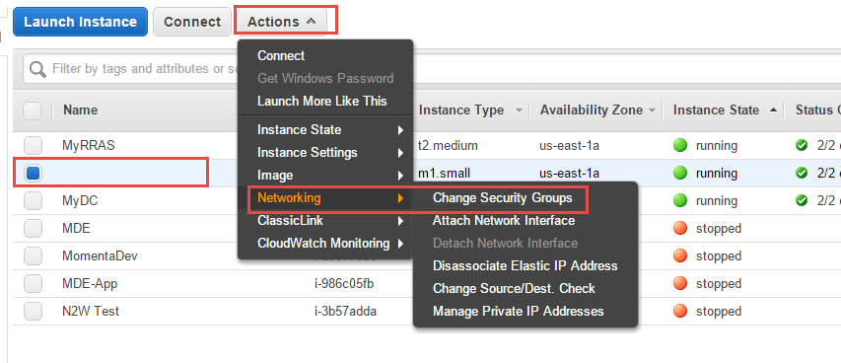The image size is (841, 363).
Task: Check the MDE-App instance checkbox
Action: [x=33, y=283]
